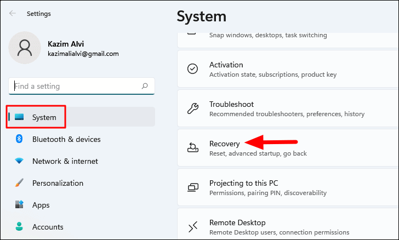Click the System monitor icon in sidebar
Screen dimensions: 399x240
tap(19, 117)
